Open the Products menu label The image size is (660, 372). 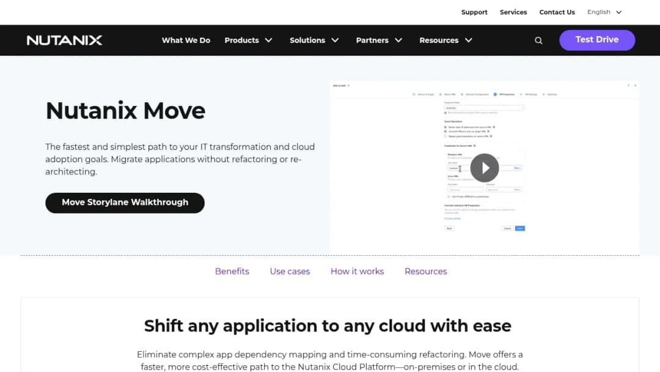click(241, 40)
